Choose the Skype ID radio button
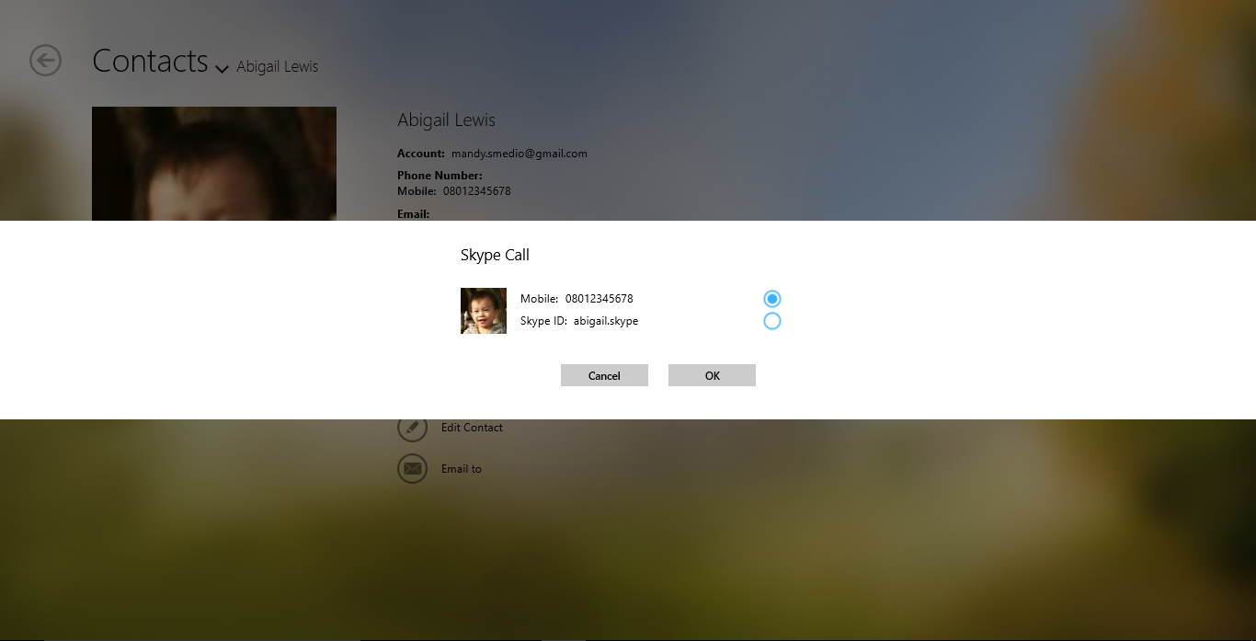The width and height of the screenshot is (1256, 641). pos(772,321)
